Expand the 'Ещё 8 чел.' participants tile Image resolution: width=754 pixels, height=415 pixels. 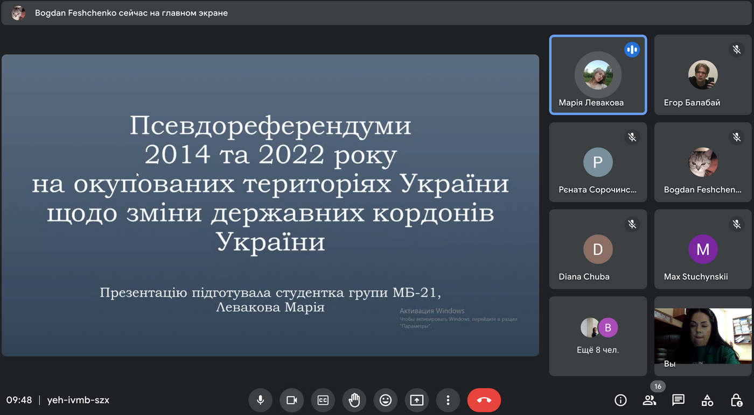(598, 336)
